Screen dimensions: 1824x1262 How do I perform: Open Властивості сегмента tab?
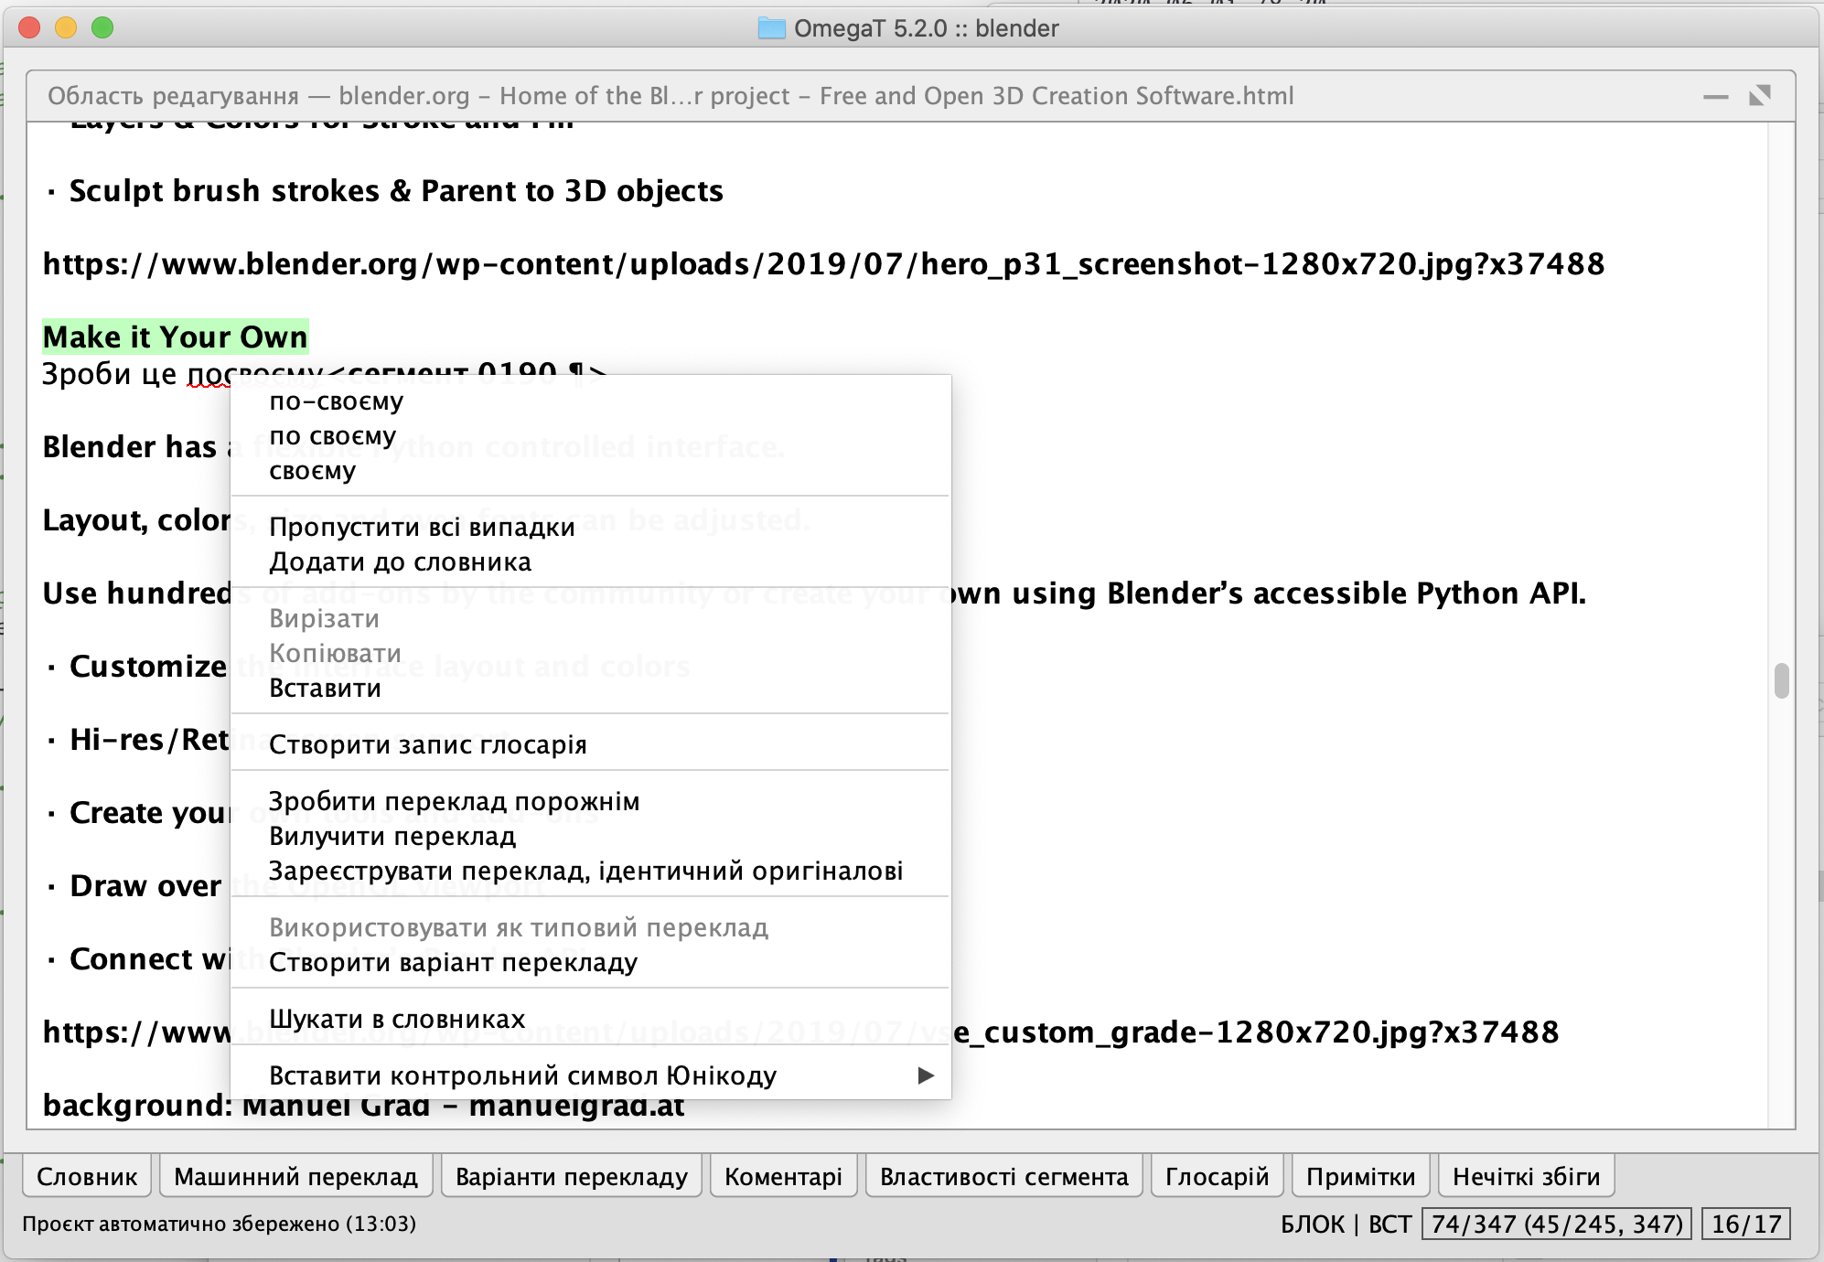pyautogui.click(x=1003, y=1176)
